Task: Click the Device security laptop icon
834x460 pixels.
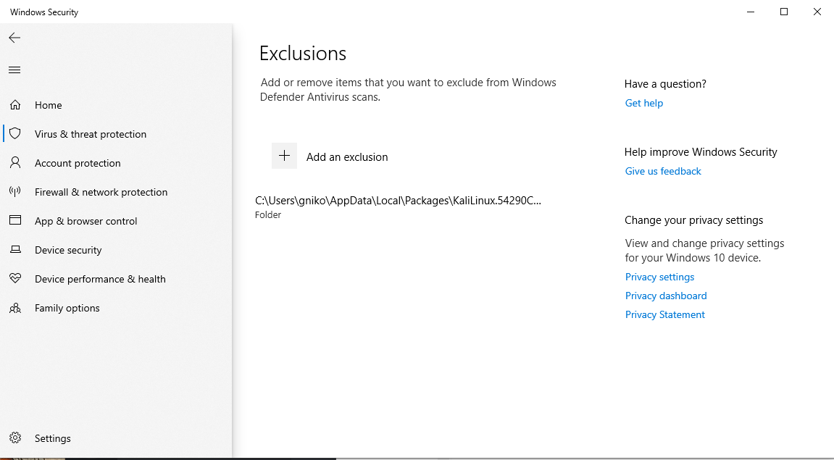Action: click(15, 249)
